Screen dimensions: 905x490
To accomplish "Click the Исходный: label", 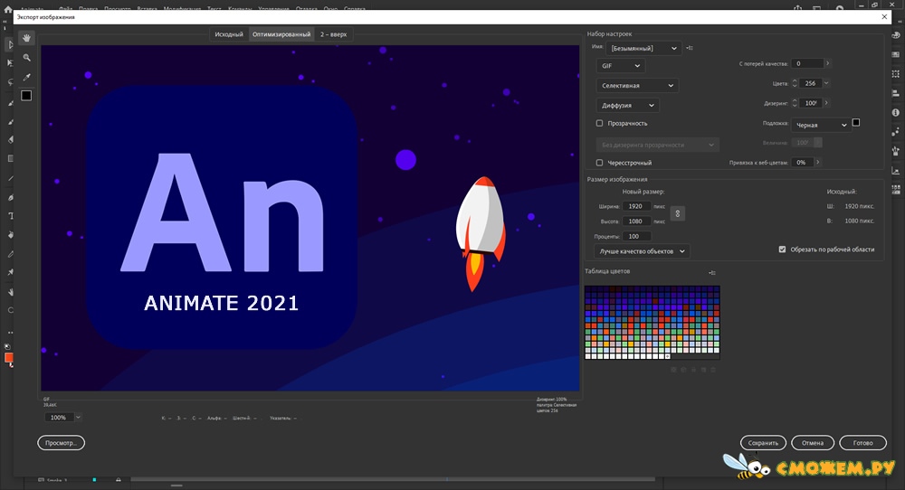I will click(842, 192).
